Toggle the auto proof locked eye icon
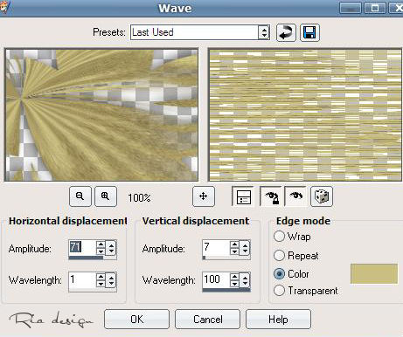Screen dimensions: 403x337 (271, 196)
